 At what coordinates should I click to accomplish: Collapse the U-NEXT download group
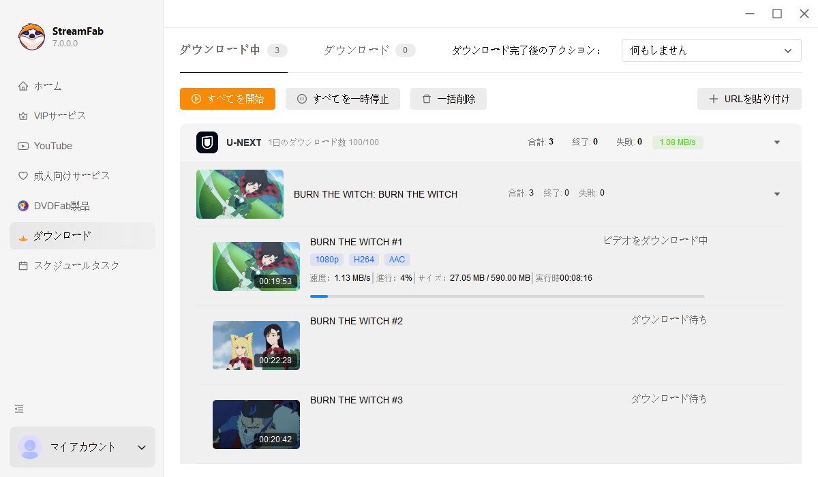[776, 142]
